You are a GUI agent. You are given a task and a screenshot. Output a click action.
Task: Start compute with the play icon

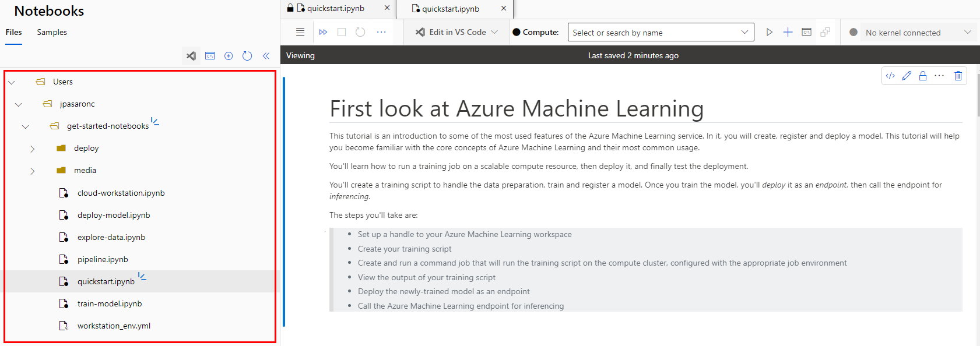770,32
